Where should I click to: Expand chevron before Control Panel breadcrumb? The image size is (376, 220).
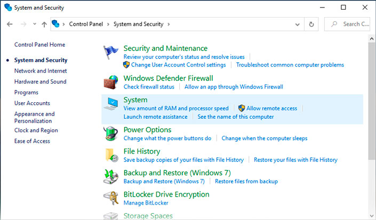63,24
